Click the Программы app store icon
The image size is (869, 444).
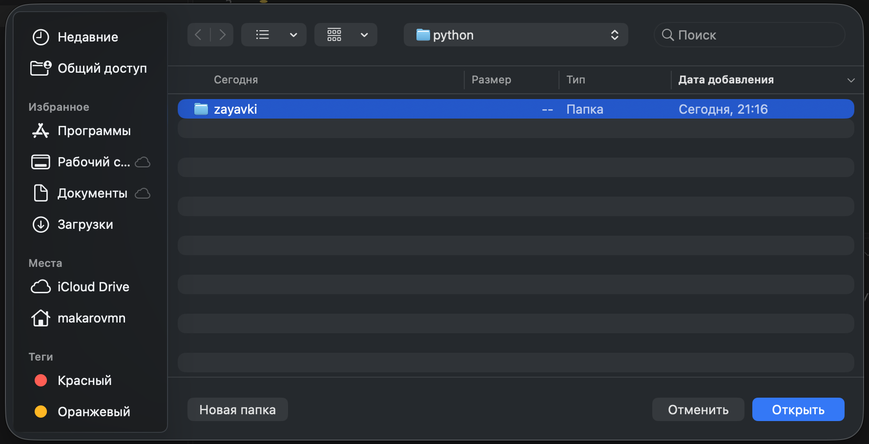(x=41, y=130)
